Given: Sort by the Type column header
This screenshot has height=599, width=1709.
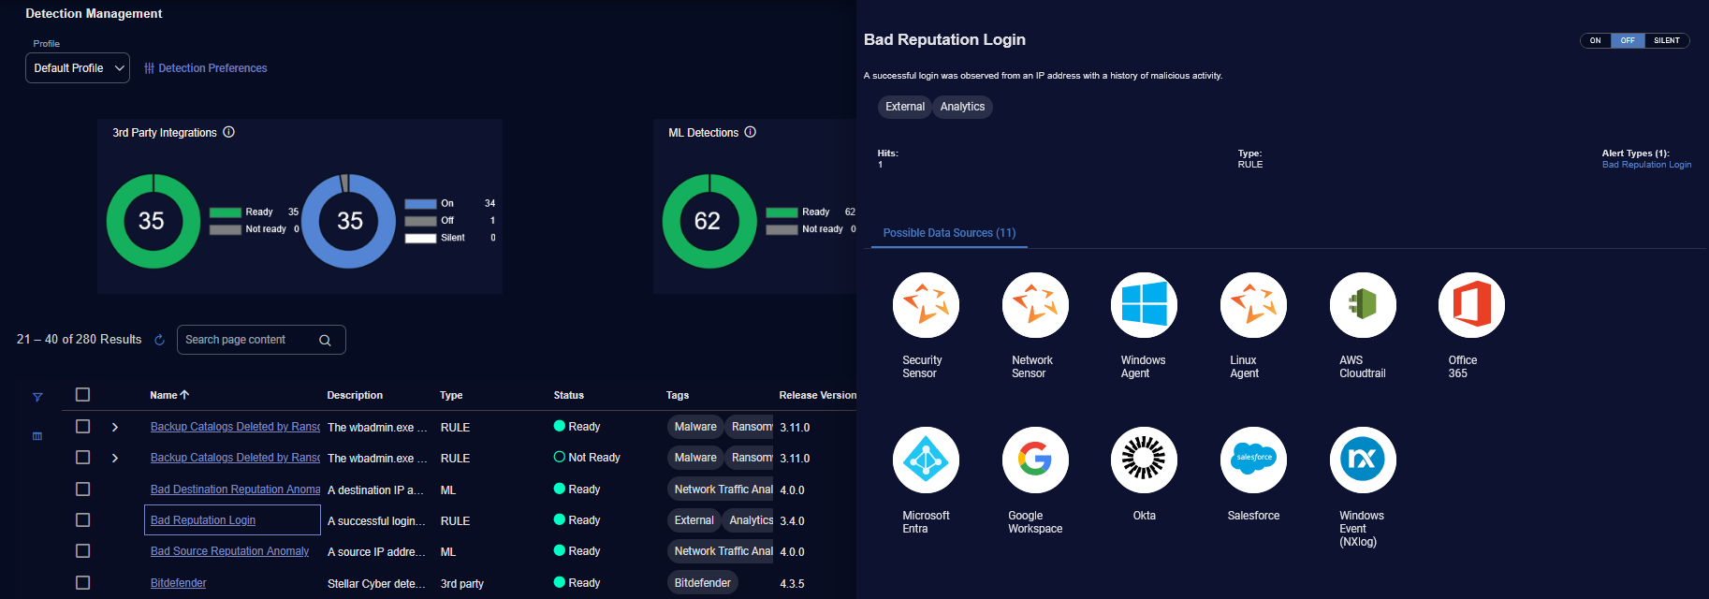Looking at the screenshot, I should point(451,395).
